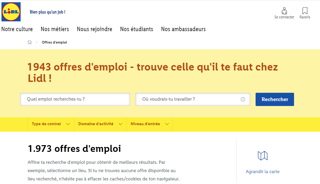This screenshot has width=320, height=184.
Task: Expand the Niveau d'entrée filter
Action: (x=150, y=124)
